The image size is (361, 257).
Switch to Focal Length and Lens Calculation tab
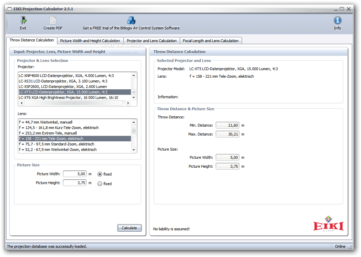[x=211, y=40]
